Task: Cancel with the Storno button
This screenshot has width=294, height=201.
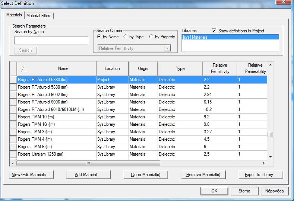Action: (x=244, y=191)
